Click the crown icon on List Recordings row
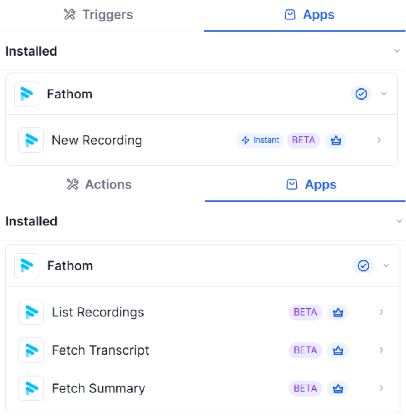The height and width of the screenshot is (419, 406). click(x=338, y=313)
